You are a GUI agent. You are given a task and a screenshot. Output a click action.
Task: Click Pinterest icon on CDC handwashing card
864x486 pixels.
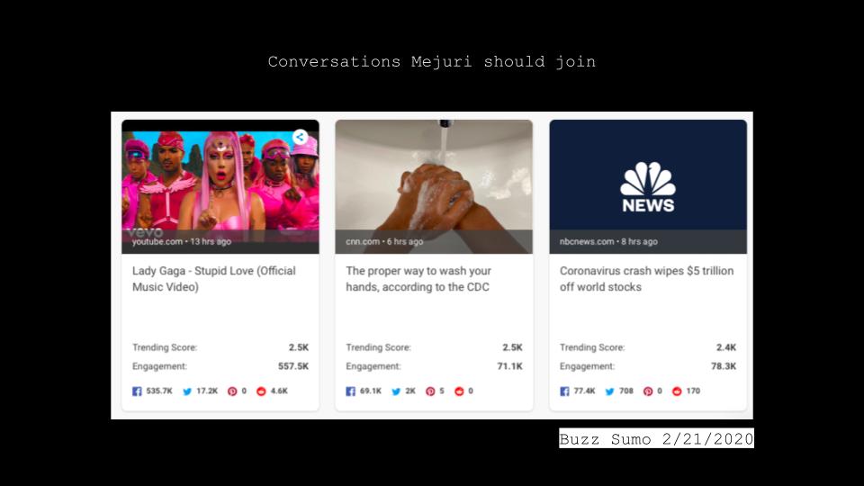430,391
